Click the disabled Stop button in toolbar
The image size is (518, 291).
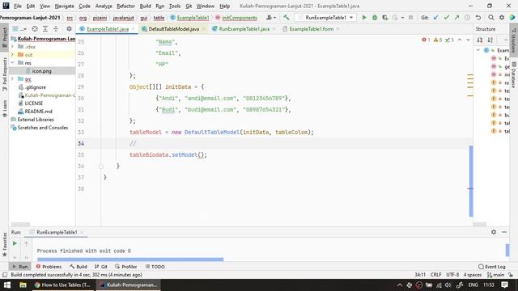point(410,18)
